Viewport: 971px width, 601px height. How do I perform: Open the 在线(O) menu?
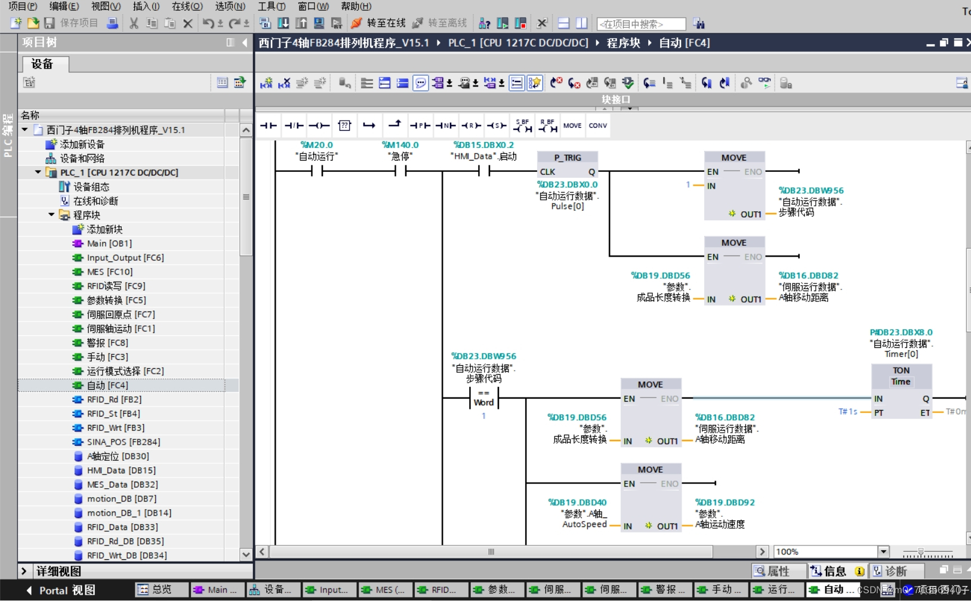click(x=187, y=6)
